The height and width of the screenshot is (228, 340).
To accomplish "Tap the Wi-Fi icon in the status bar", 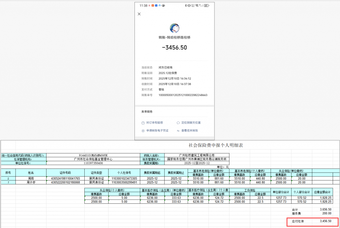I will click(197, 6).
